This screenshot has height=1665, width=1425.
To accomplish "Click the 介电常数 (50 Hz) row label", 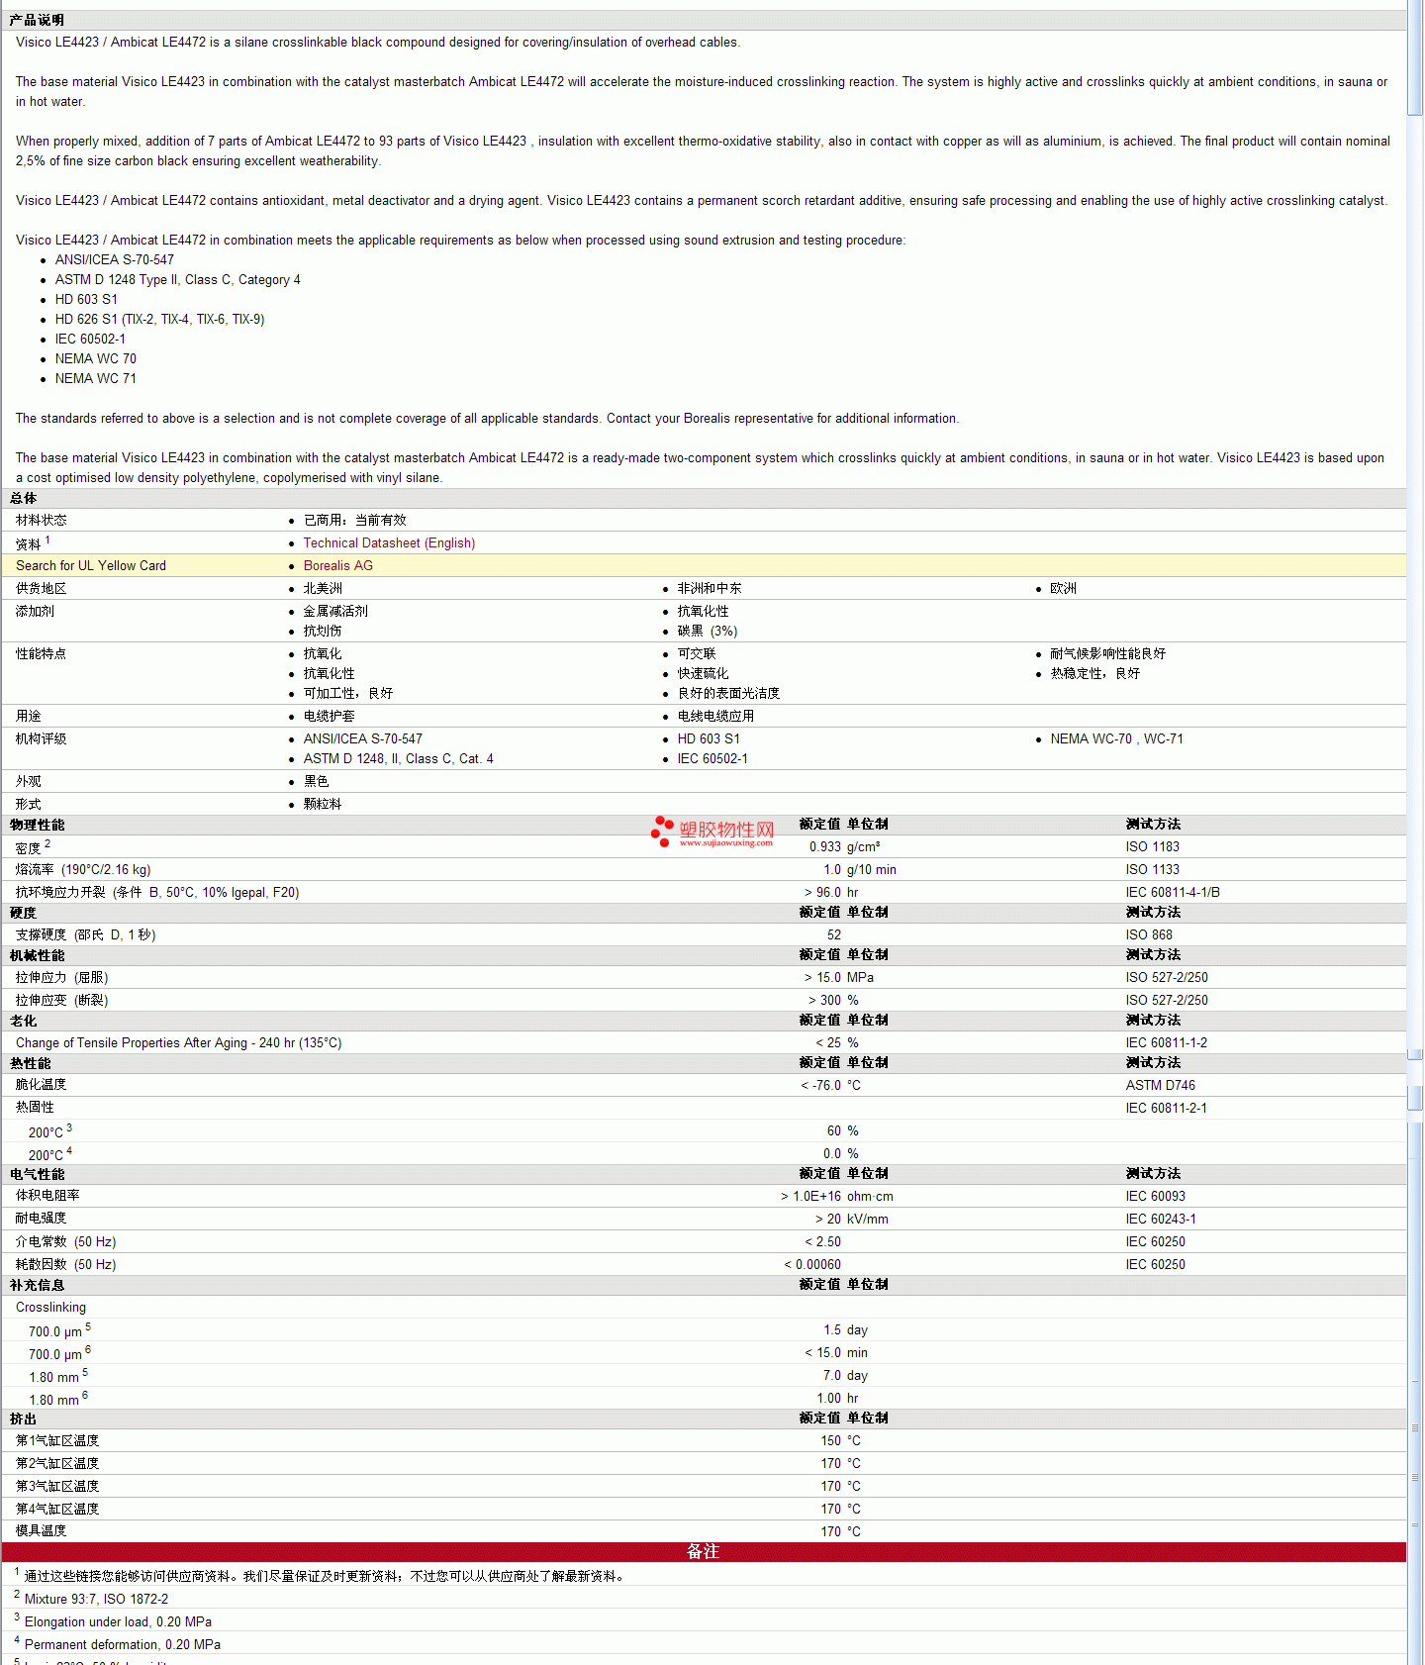I will click(65, 1241).
